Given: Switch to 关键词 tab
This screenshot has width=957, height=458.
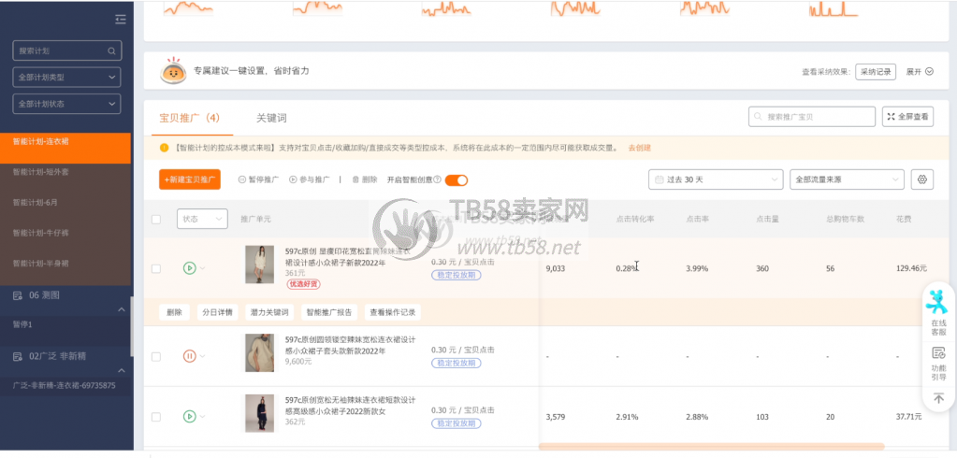Looking at the screenshot, I should [271, 118].
